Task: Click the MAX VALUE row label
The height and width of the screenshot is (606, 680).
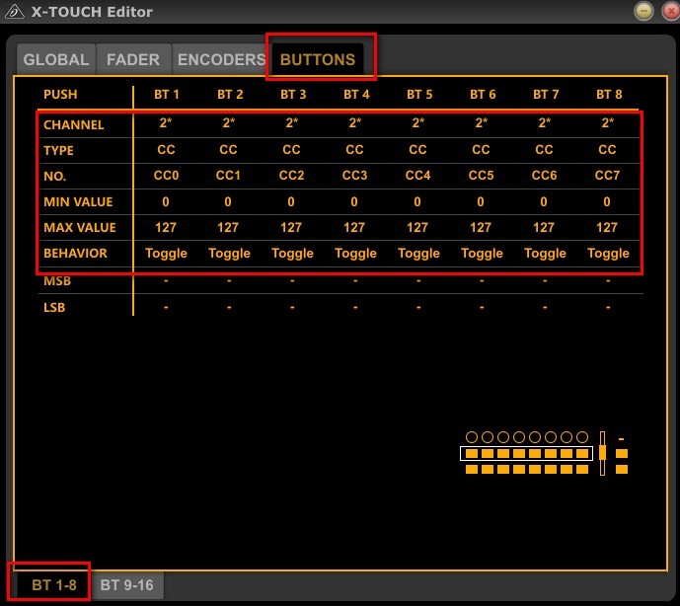Action: 80,227
